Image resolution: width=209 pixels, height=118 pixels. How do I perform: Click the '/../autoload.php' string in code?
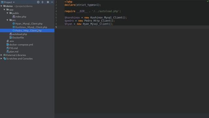[x=106, y=11]
